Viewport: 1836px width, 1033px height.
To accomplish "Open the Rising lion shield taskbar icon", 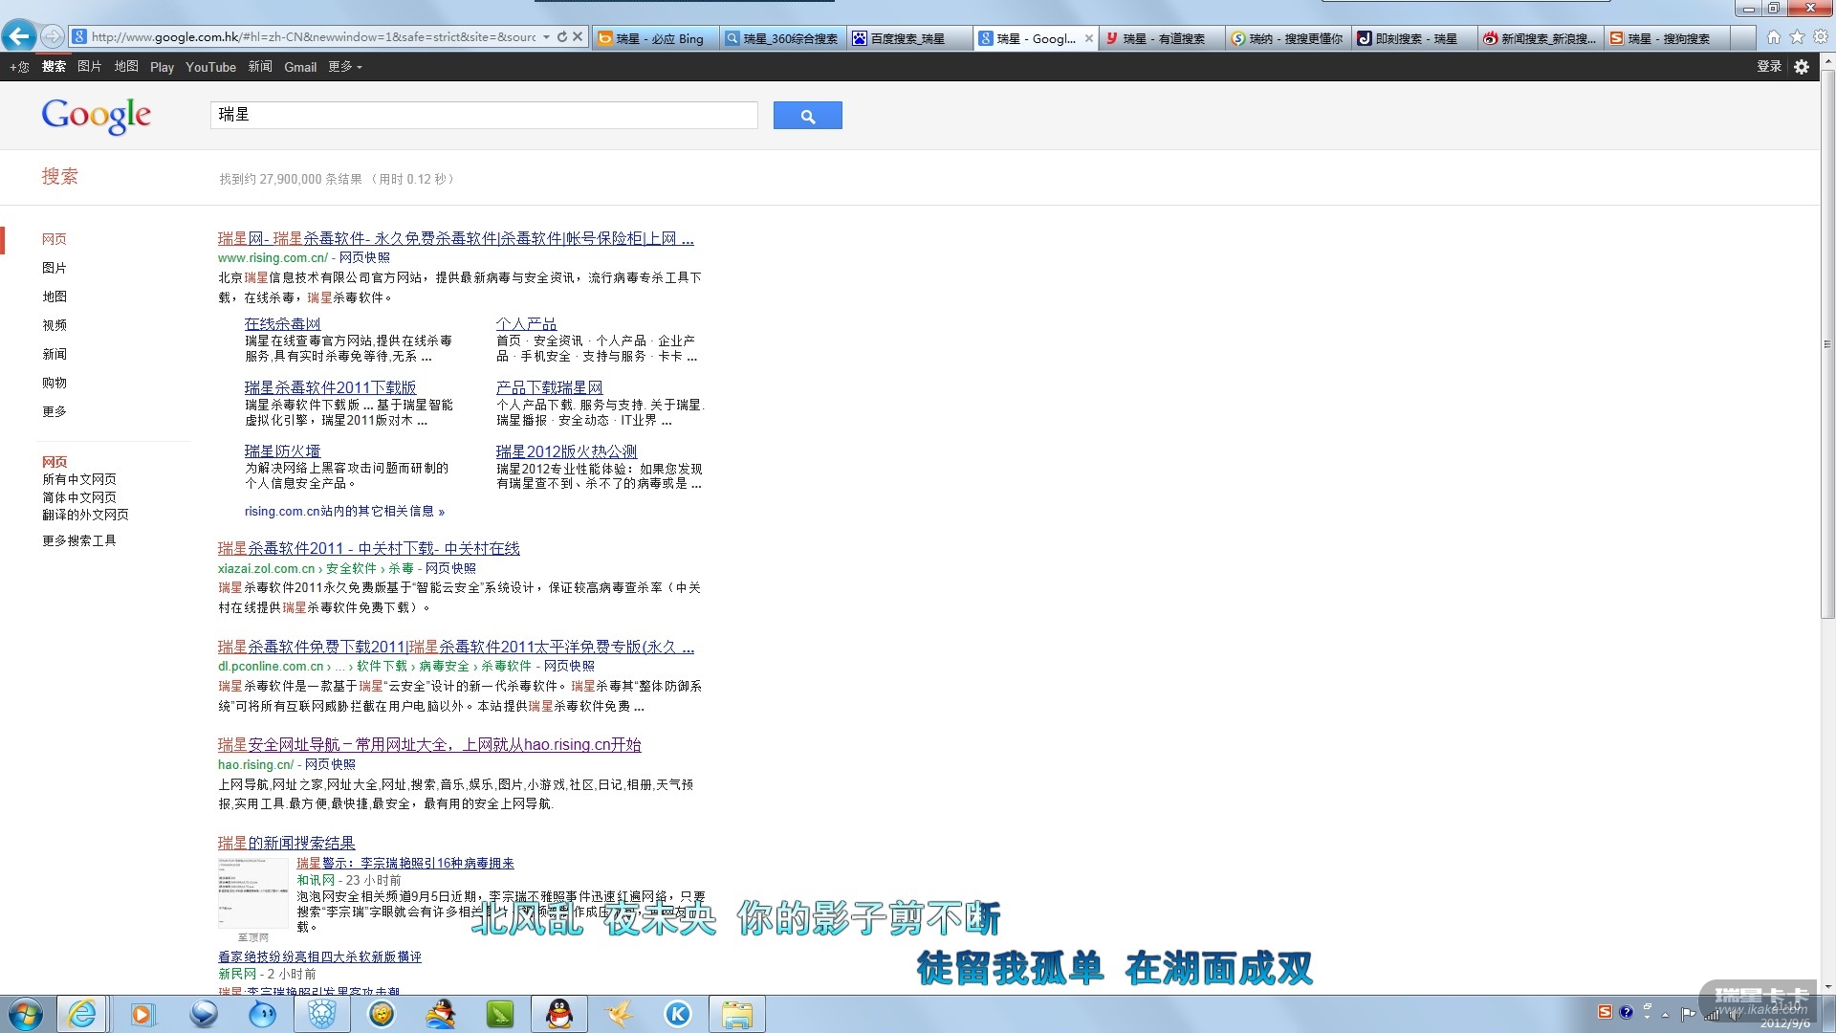I will coord(322,1014).
